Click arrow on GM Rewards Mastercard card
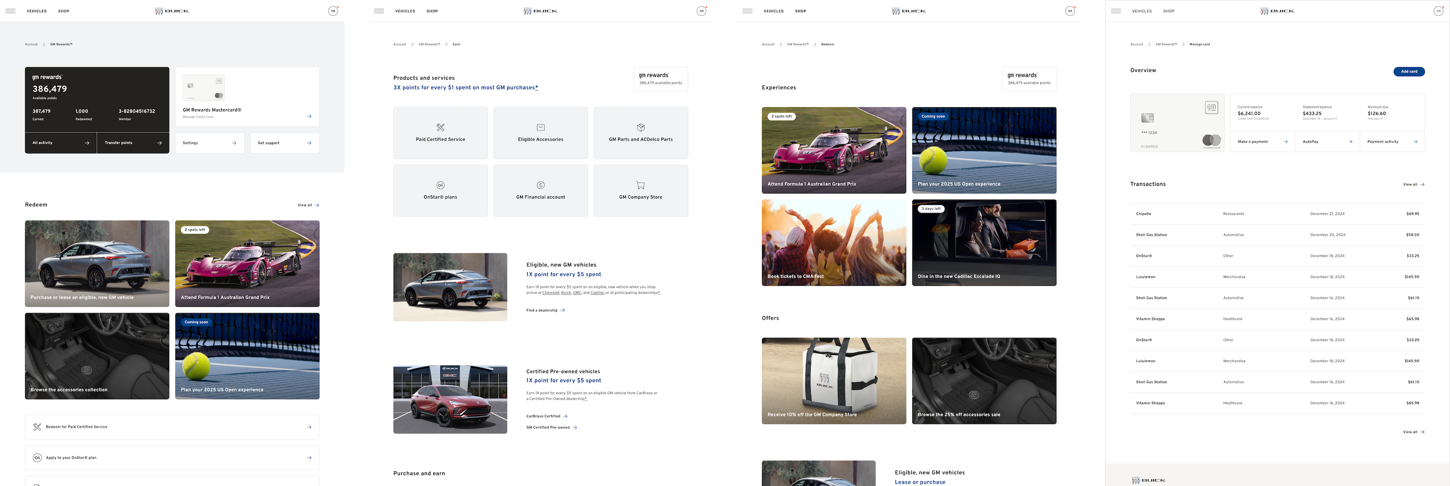Screen dimensions: 1450x486 point(309,116)
